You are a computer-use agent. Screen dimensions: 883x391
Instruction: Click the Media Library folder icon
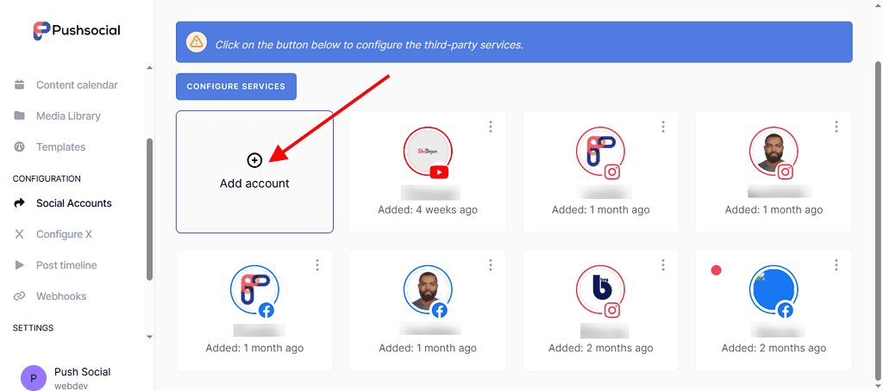[x=20, y=116]
